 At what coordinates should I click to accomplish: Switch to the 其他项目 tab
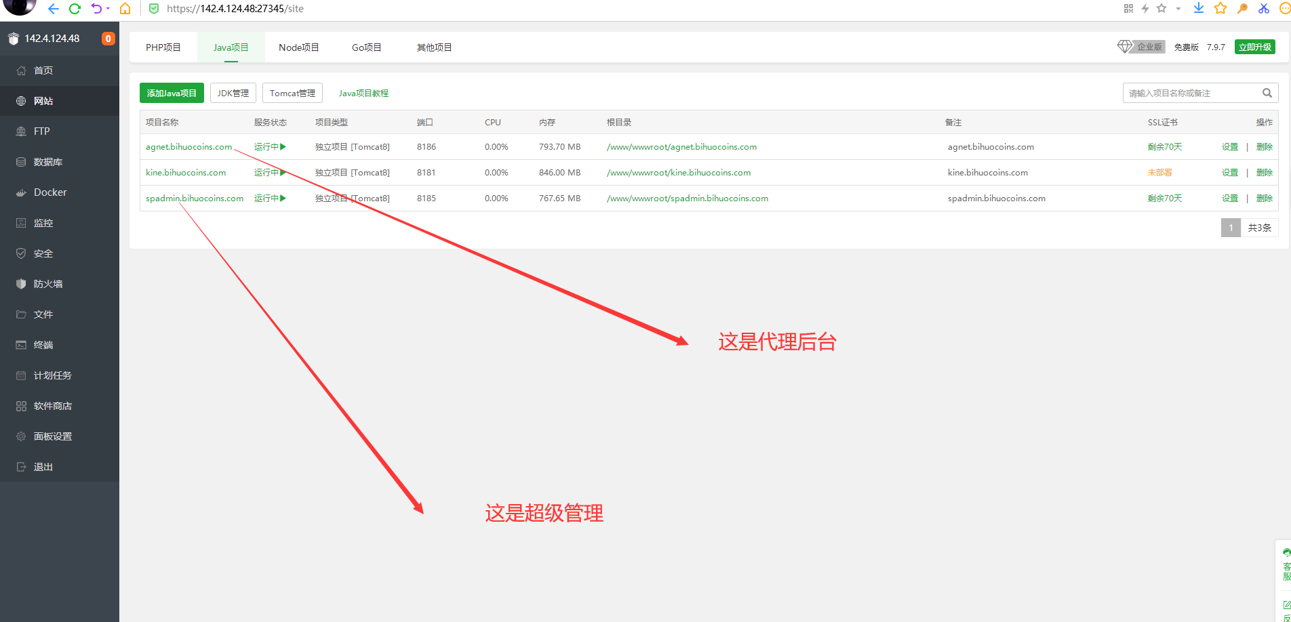[435, 47]
